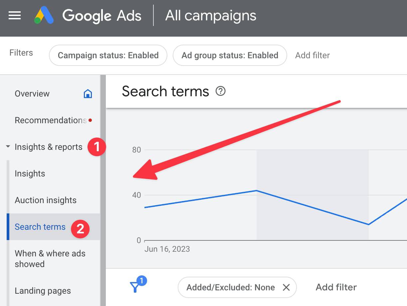Click the Overview home icon
This screenshot has height=306, width=407.
pyautogui.click(x=88, y=94)
